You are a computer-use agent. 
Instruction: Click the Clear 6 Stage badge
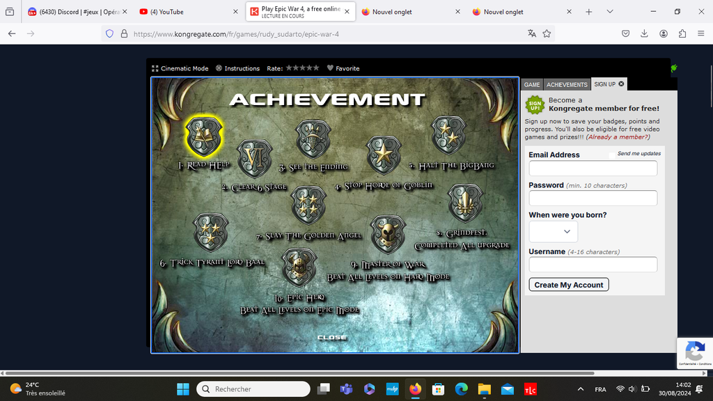click(x=255, y=159)
